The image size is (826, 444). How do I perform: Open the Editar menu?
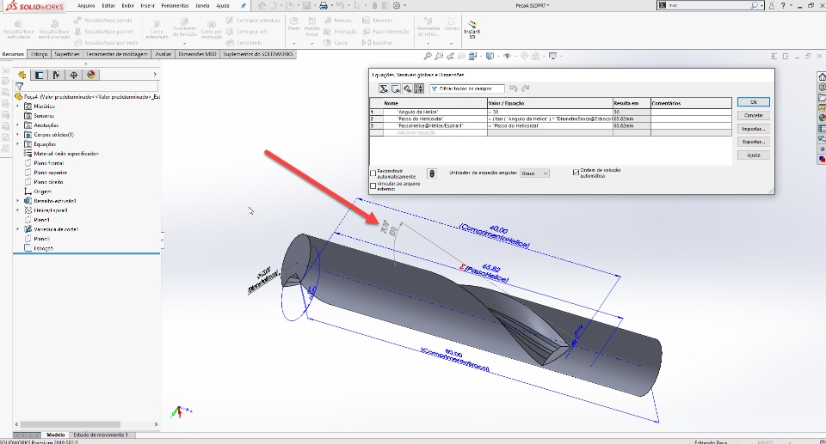click(x=108, y=6)
